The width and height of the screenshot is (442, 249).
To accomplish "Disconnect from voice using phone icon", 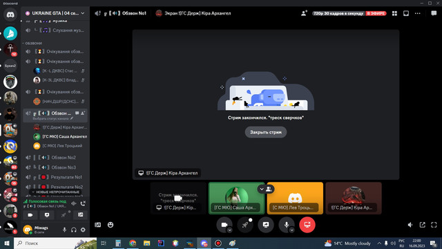I will coord(83,203).
